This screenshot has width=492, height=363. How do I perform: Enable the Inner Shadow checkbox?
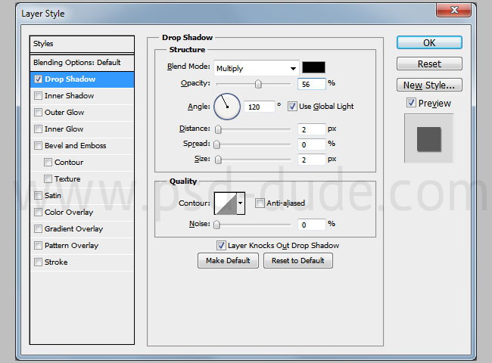tap(38, 95)
